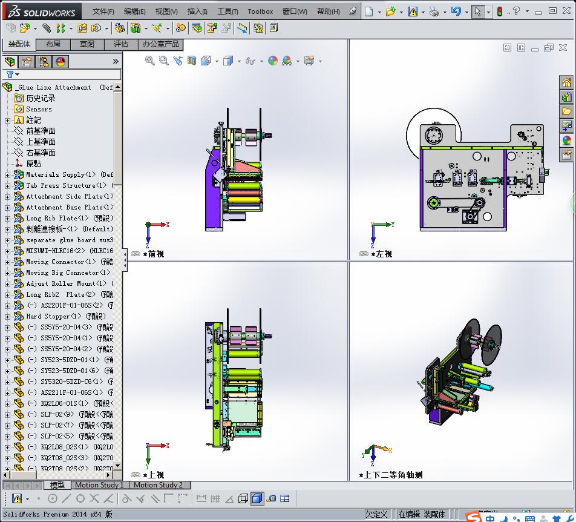
Task: Open the View Palette task pane
Action: 567,125
